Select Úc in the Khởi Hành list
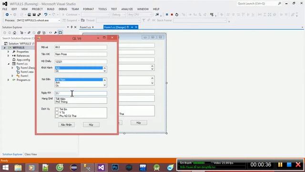Screen dimensions: 305x172 79,71
